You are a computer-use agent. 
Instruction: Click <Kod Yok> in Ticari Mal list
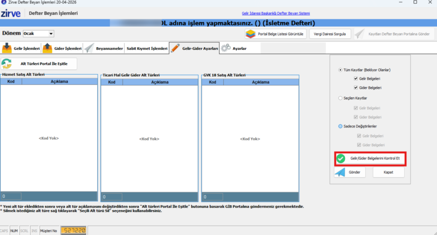tap(149, 139)
